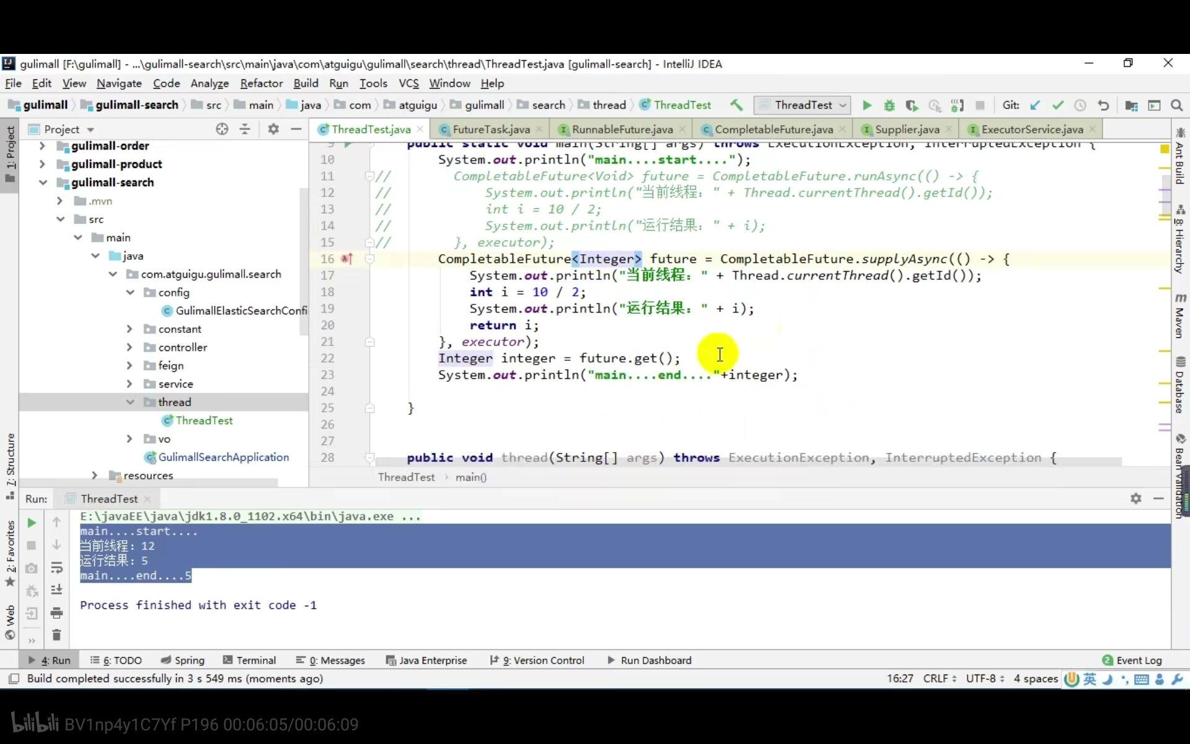
Task: Click the Build project hammer icon
Action: (x=736, y=105)
